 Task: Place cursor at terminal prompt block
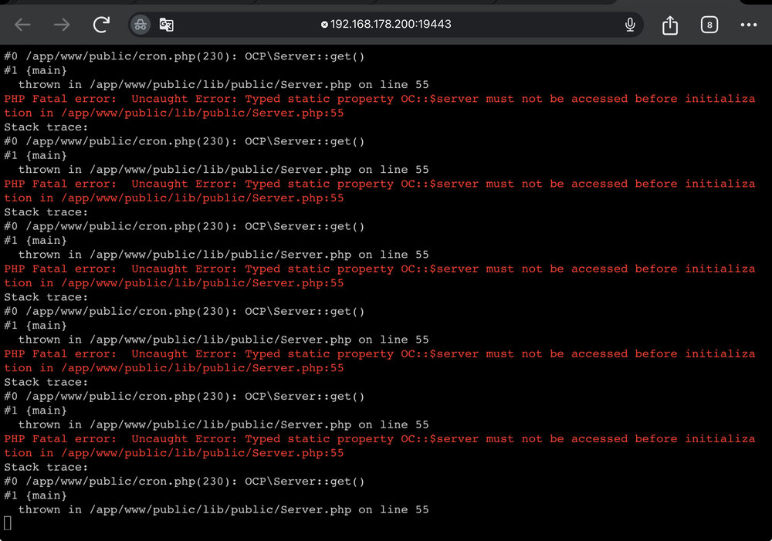(8, 522)
